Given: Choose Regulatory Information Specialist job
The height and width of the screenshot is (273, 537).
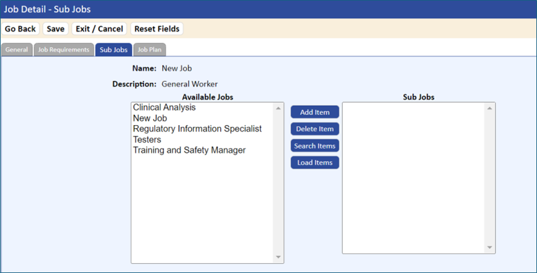Looking at the screenshot, I should coord(197,129).
